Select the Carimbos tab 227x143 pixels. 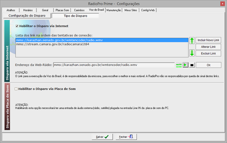pos(79,10)
